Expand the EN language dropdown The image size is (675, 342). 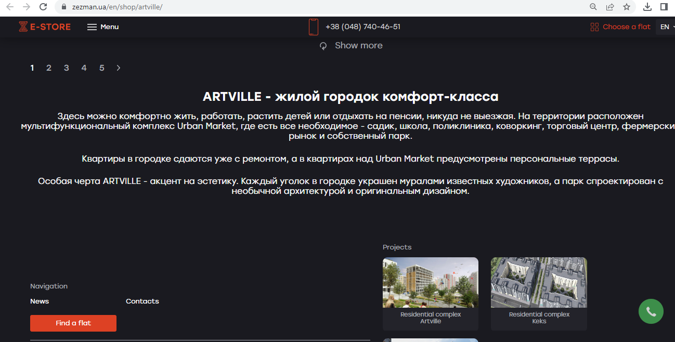[665, 27]
